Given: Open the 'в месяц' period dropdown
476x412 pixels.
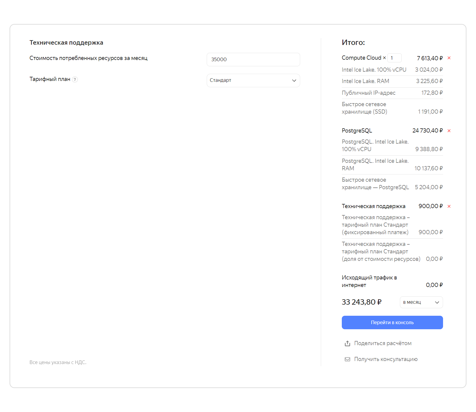Looking at the screenshot, I should pos(421,302).
